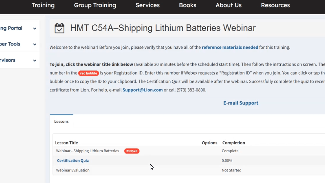Open the Books navigation item

188,5
